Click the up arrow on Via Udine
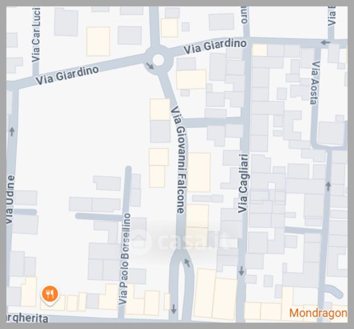This screenshot has width=354, height=329. 12,132
